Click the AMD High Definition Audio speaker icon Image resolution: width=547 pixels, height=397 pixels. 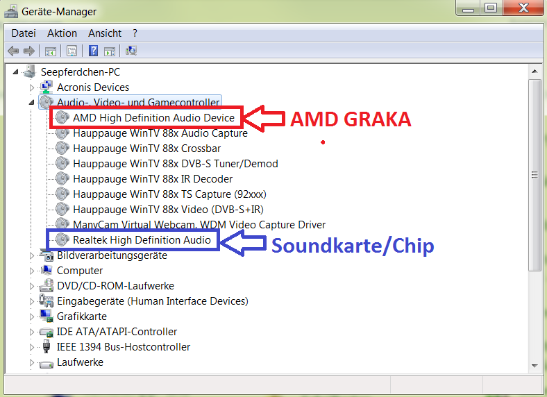point(62,117)
